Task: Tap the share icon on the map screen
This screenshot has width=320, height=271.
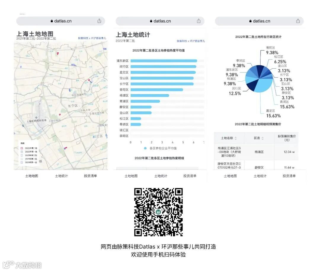Action: (99, 21)
